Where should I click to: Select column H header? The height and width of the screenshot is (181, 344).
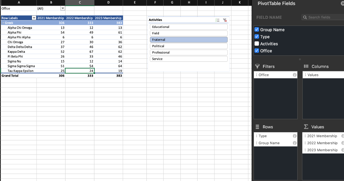click(x=189, y=3)
